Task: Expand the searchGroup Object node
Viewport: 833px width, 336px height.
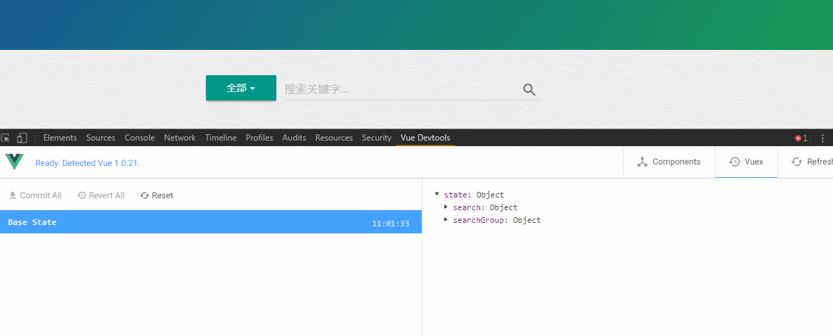Action: pos(446,220)
